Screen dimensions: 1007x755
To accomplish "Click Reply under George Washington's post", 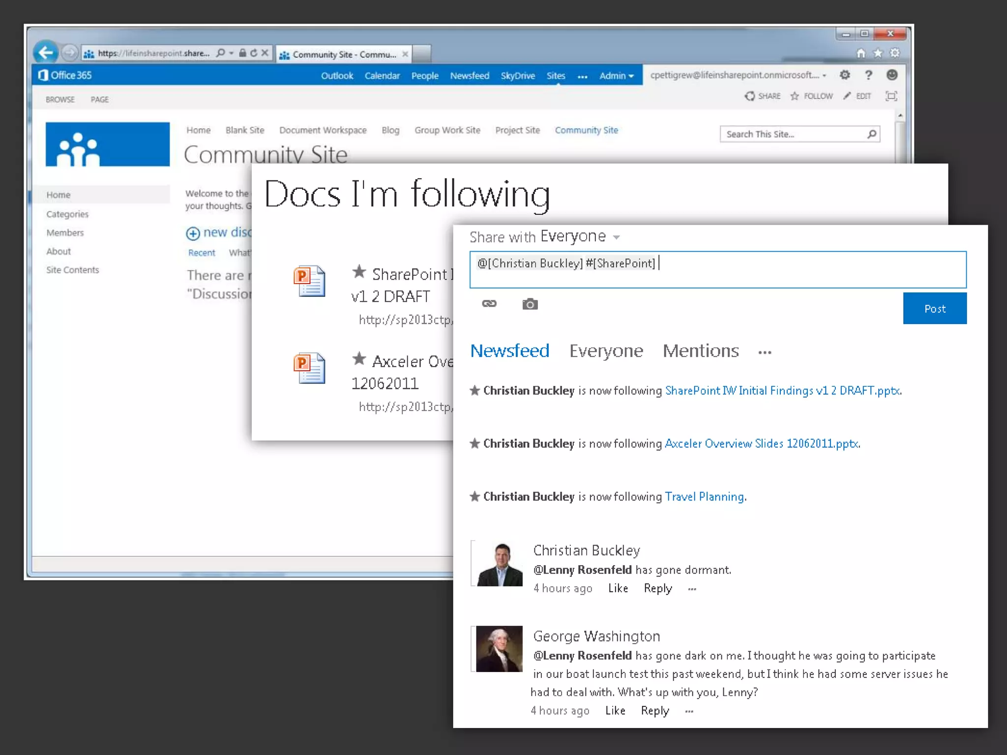I will click(x=654, y=711).
